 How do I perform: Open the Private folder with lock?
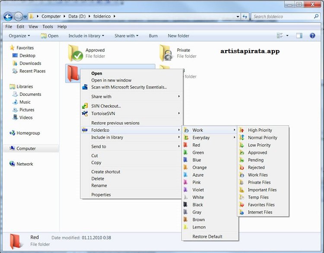[x=166, y=53]
